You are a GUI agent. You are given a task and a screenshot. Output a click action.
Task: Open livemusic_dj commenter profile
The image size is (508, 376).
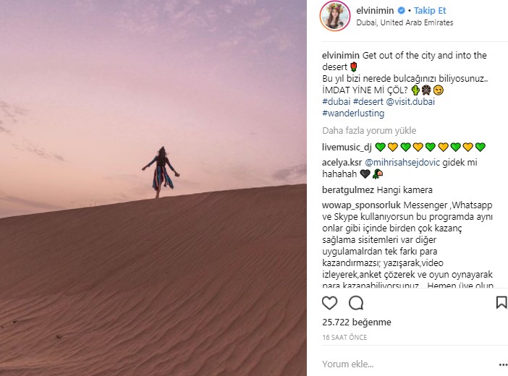coord(347,148)
